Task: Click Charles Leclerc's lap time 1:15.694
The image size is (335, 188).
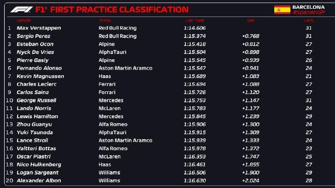Action: tap(195, 84)
